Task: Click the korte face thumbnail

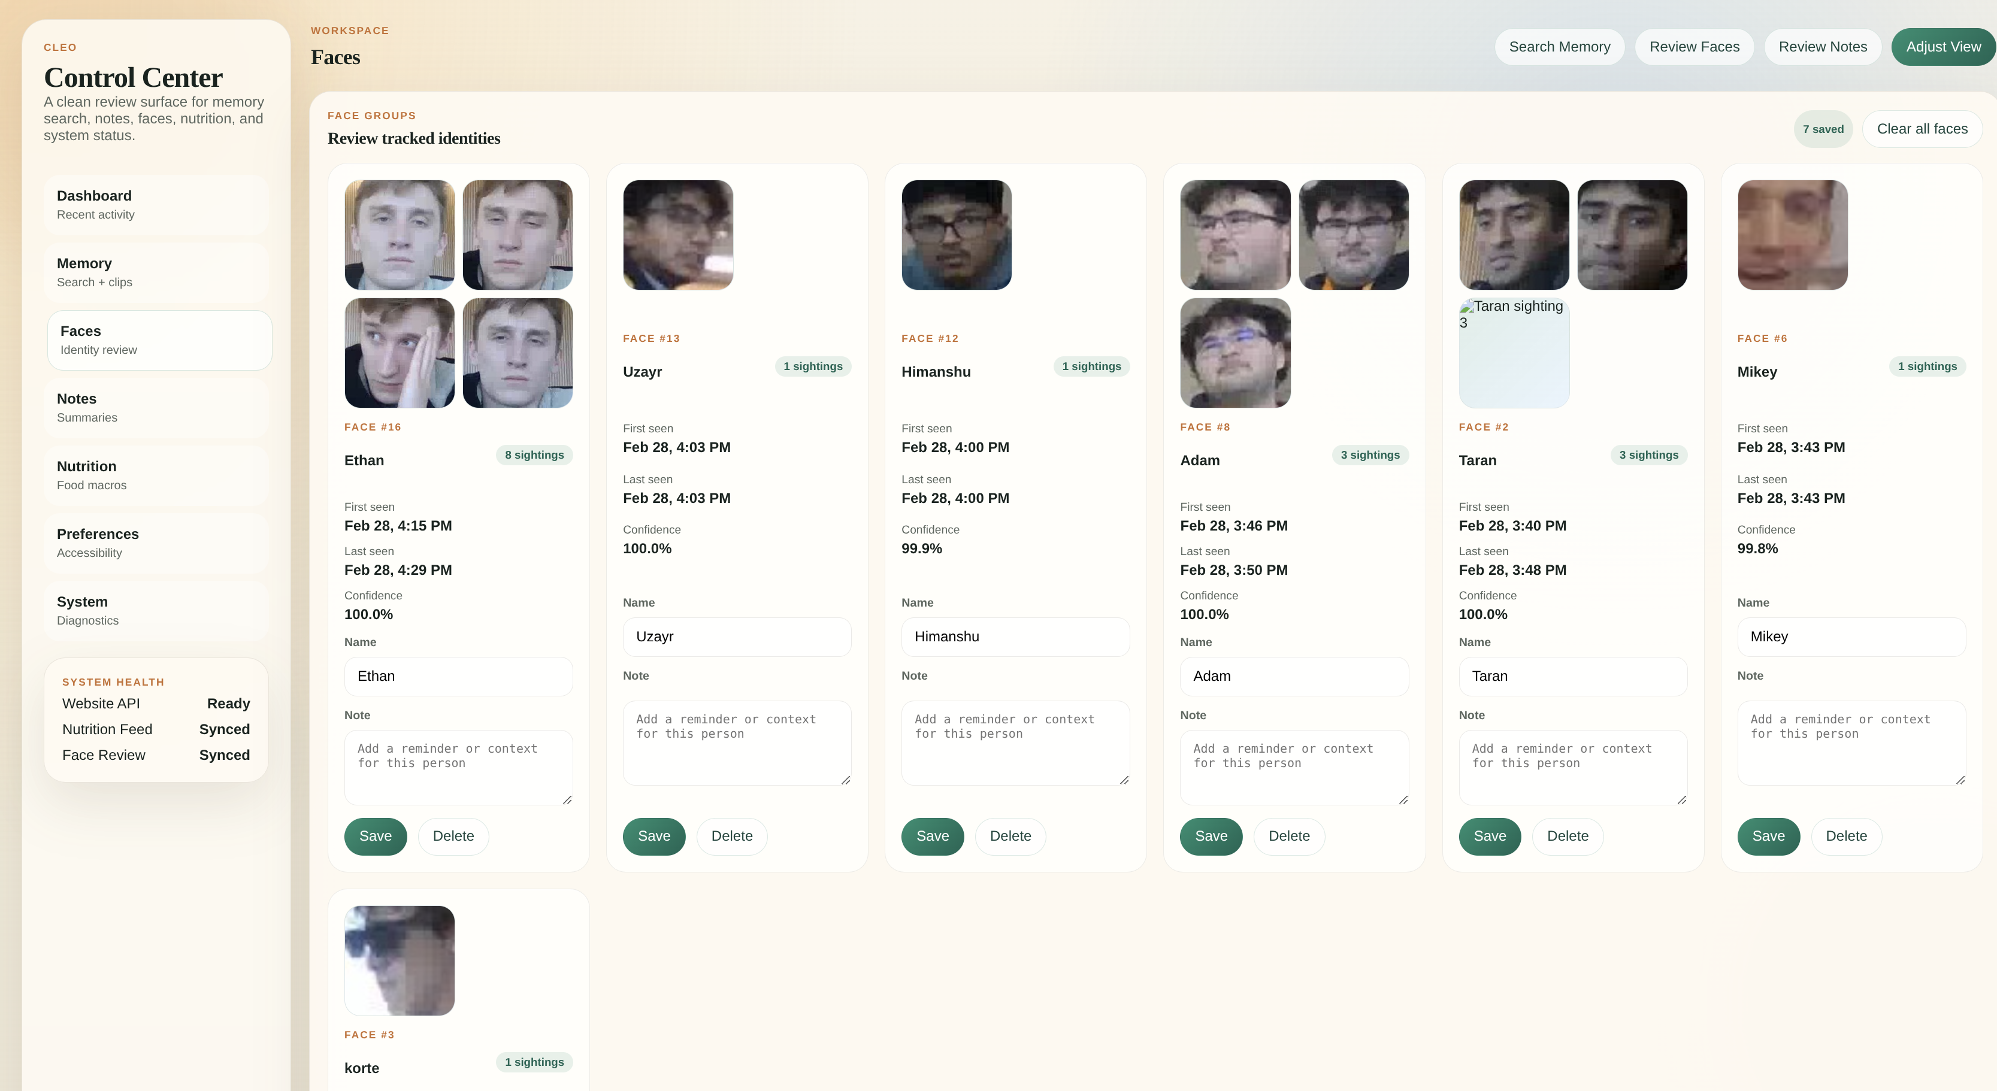Action: (400, 960)
